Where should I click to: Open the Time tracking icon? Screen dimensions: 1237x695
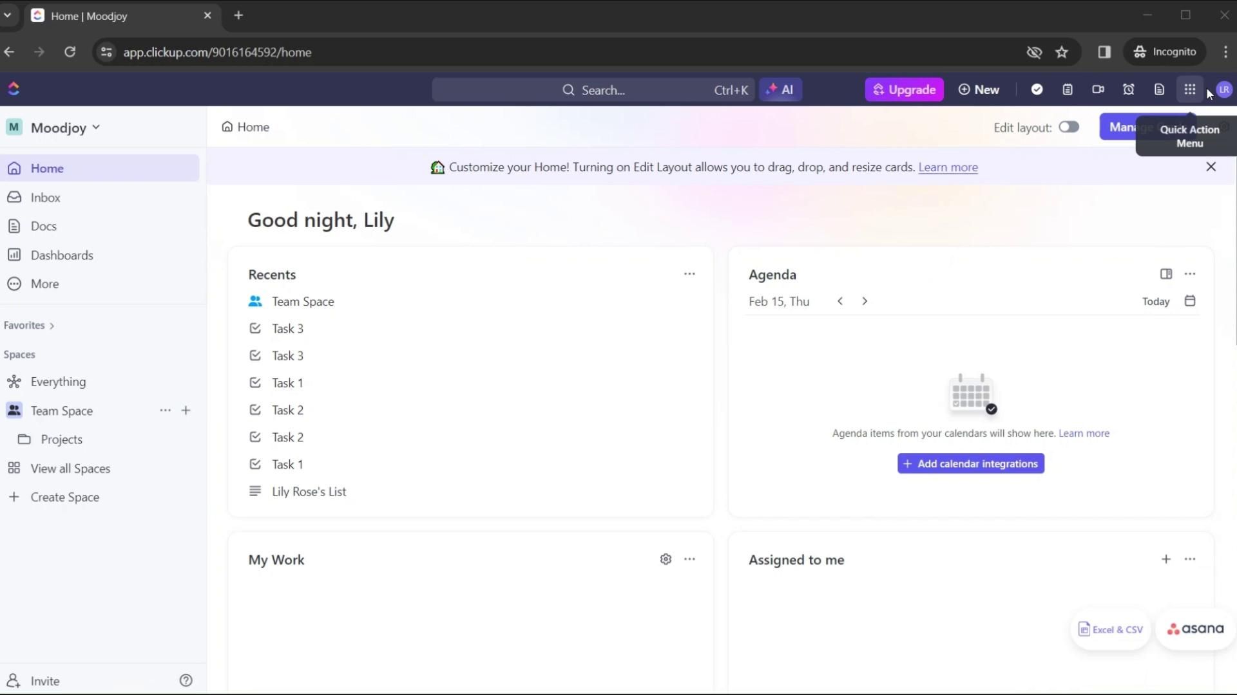coord(1129,89)
